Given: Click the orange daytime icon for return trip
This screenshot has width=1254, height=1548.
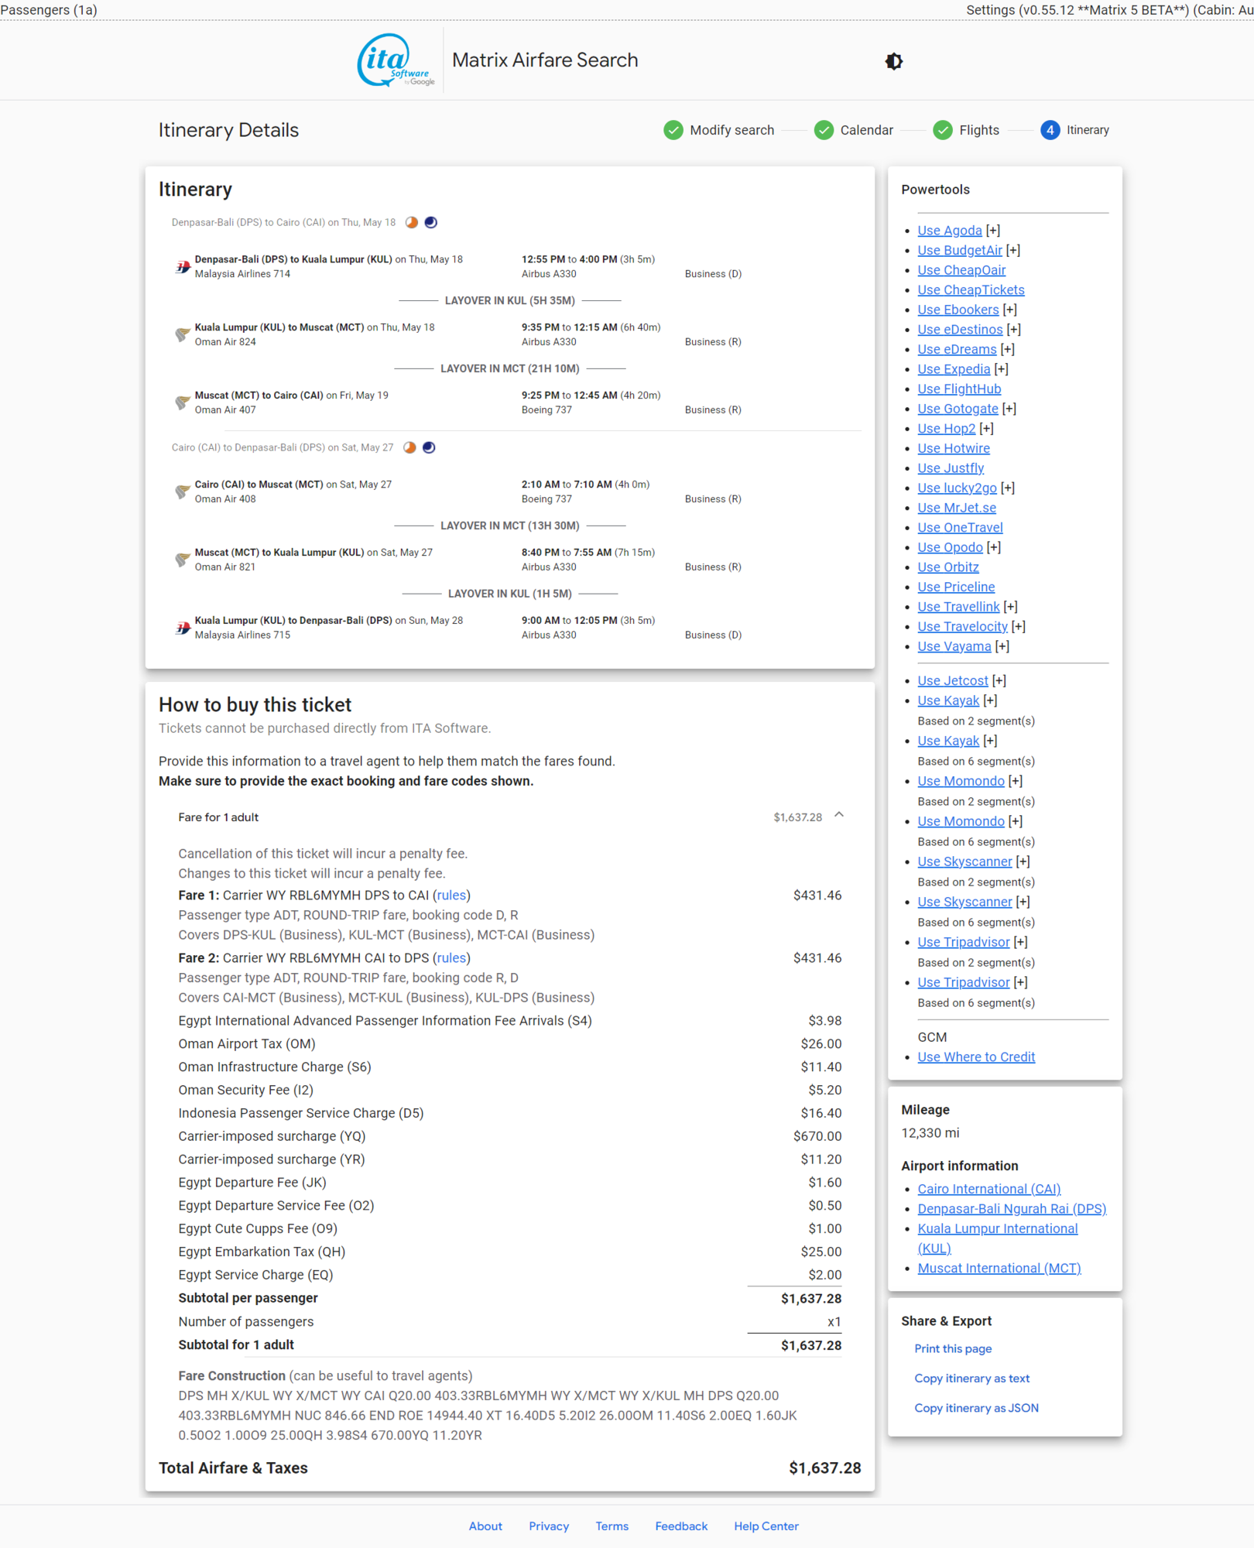Looking at the screenshot, I should coord(410,448).
